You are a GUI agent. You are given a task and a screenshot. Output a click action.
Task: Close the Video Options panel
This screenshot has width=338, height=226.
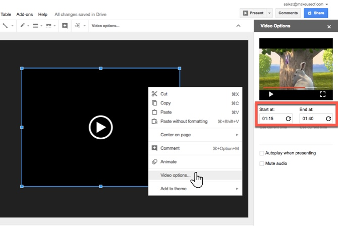coord(329,26)
